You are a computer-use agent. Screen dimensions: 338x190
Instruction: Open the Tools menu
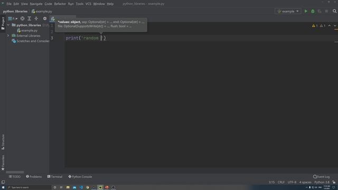point(80,4)
